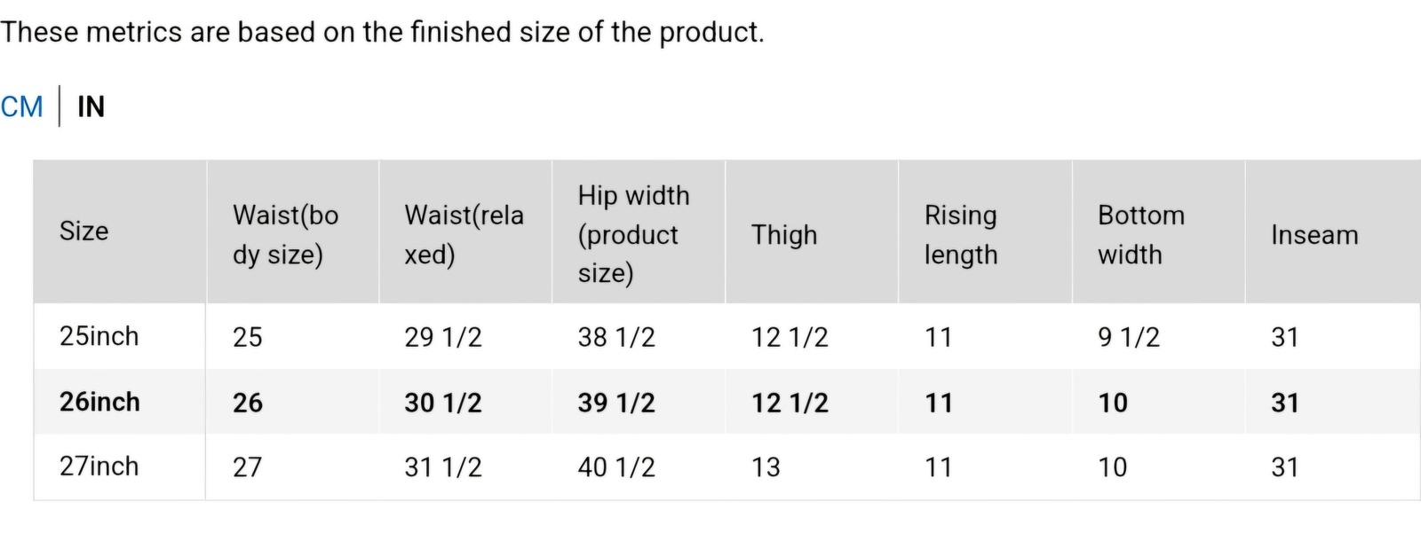Select the 38 1/2 hip width cell
Image resolution: width=1421 pixels, height=533 pixels.
click(x=616, y=337)
